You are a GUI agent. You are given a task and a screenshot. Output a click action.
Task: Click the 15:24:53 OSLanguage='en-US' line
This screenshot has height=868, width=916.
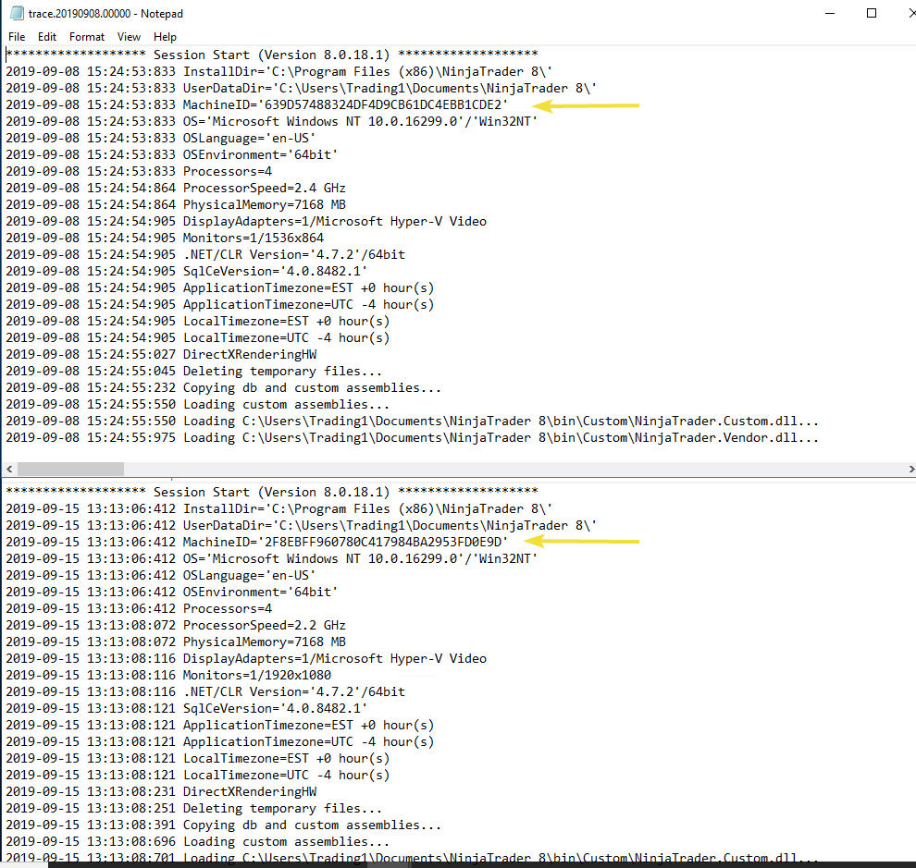(x=161, y=139)
